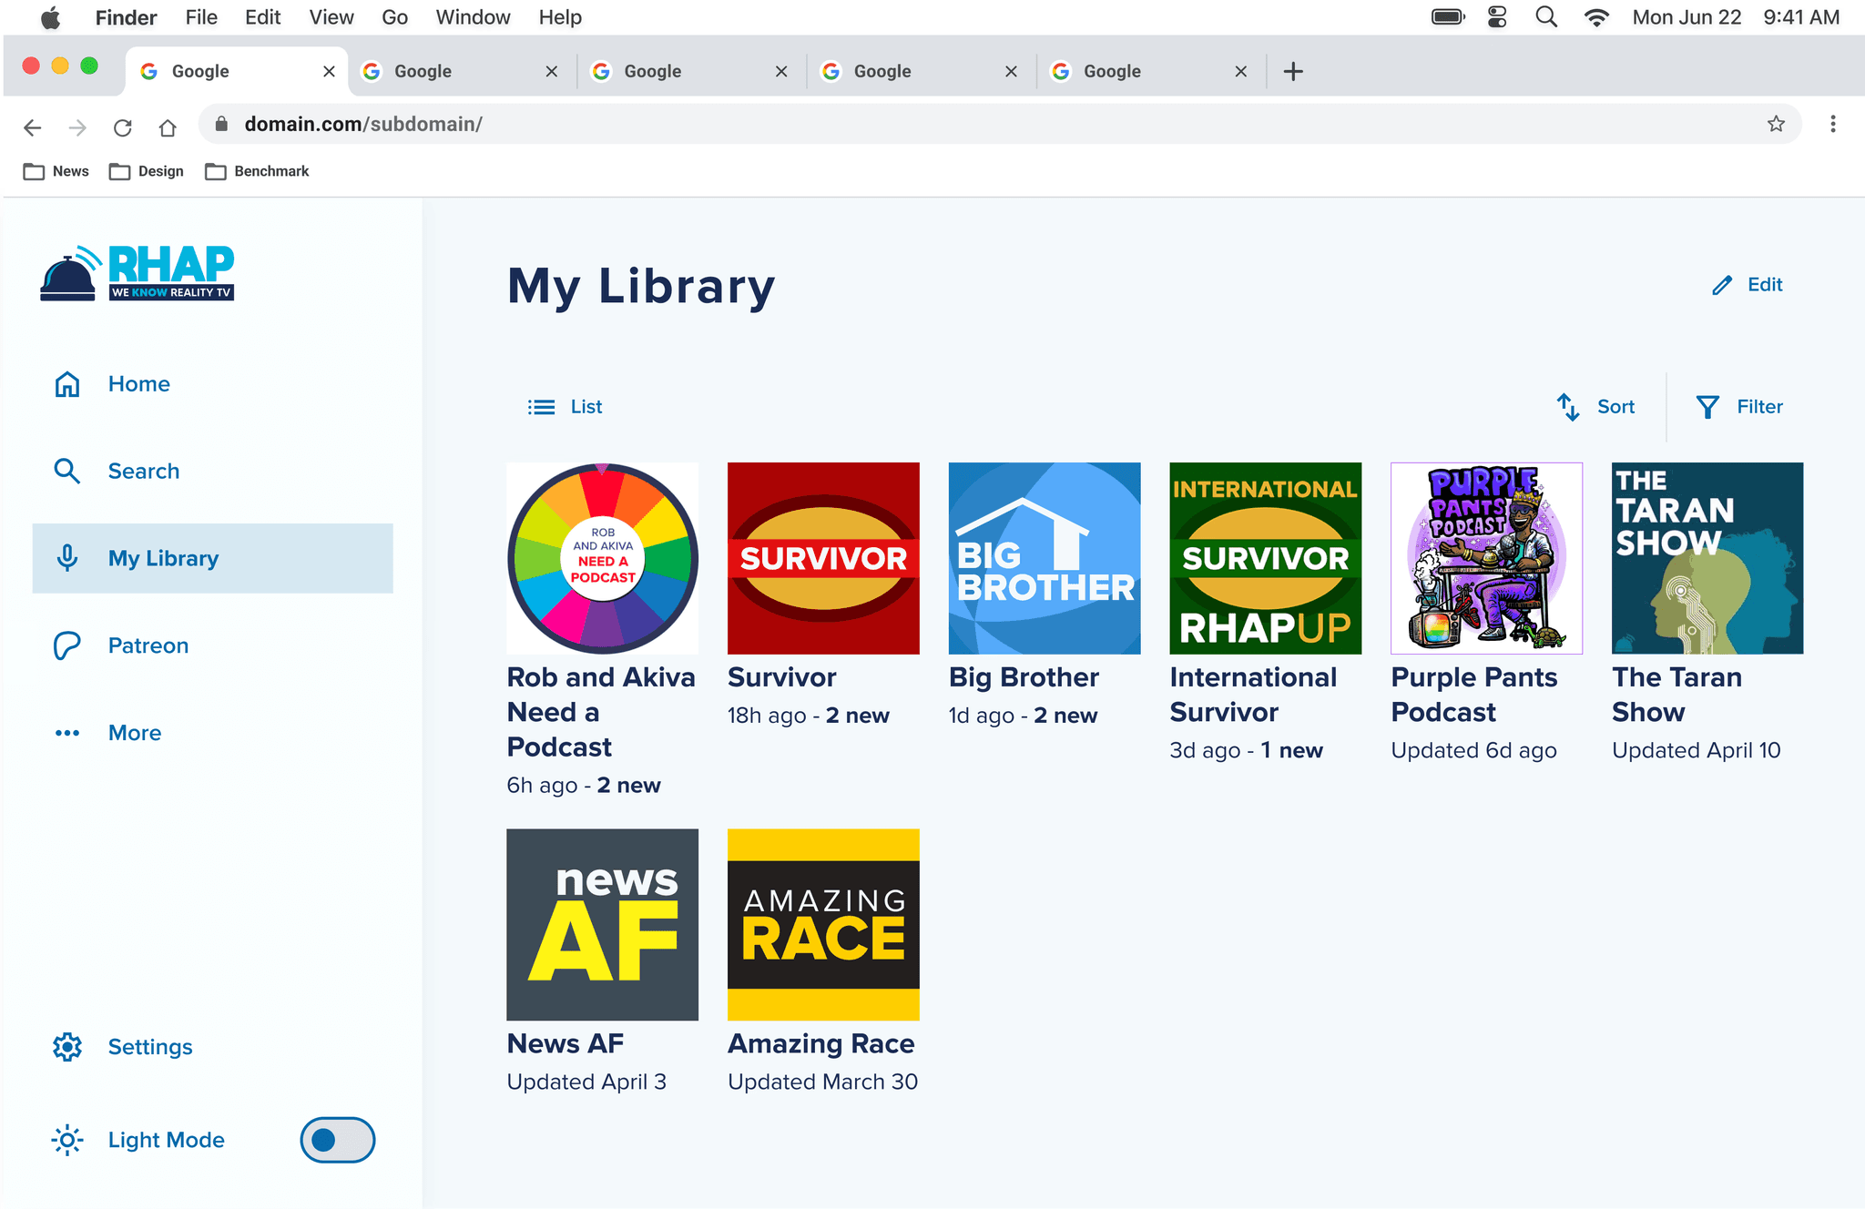Open macOS Spotlight search icon

click(x=1546, y=17)
